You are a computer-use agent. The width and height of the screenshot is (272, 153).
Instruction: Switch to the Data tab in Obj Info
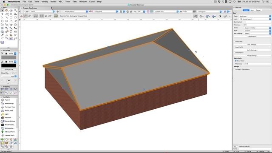pyautogui.click(x=252, y=10)
